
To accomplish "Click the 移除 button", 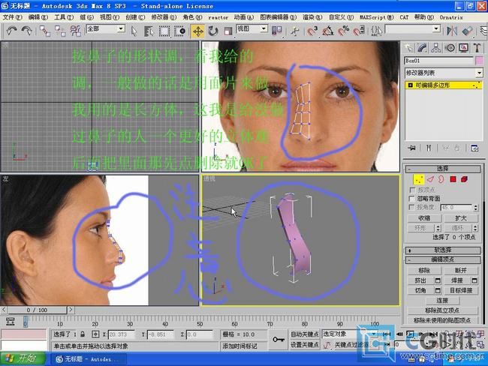I will click(x=424, y=271).
